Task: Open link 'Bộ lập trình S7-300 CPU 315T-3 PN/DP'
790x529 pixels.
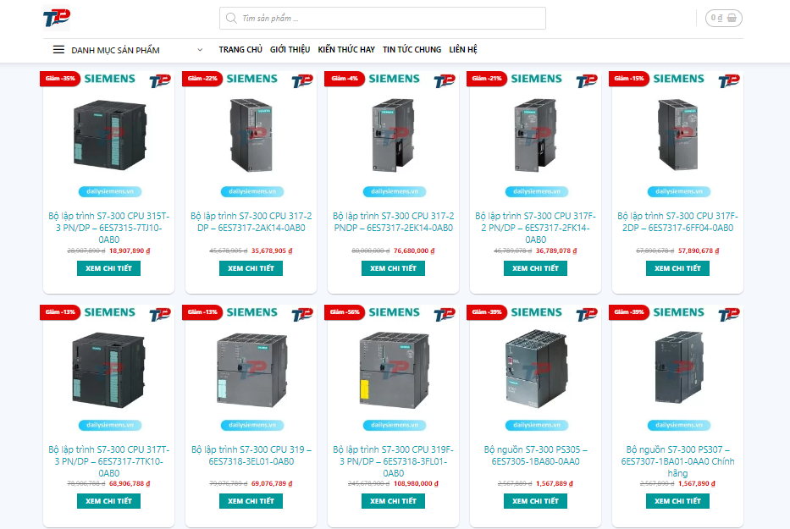Action: (x=109, y=227)
